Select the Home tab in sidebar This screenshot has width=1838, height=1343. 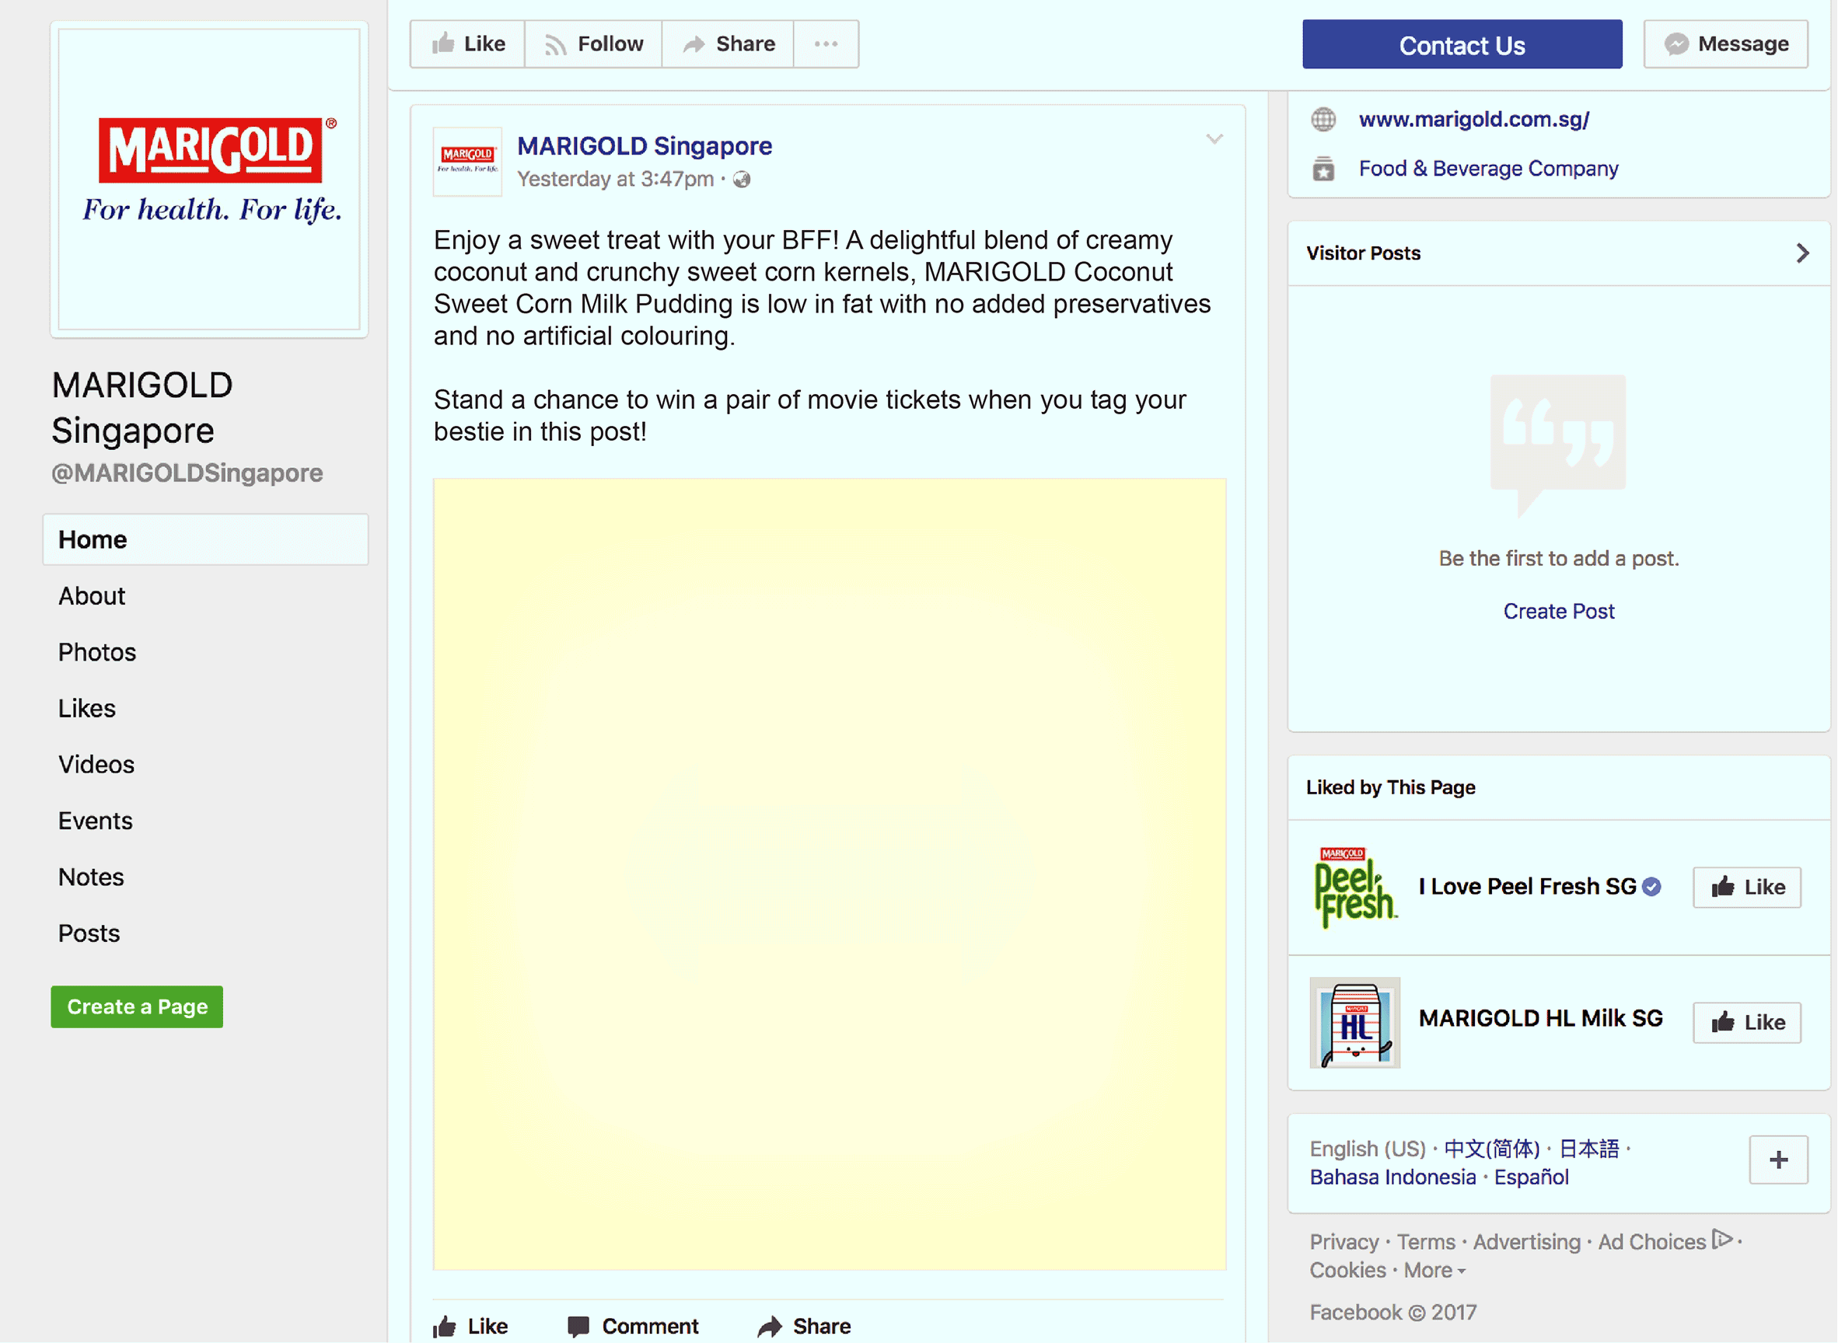coord(206,540)
